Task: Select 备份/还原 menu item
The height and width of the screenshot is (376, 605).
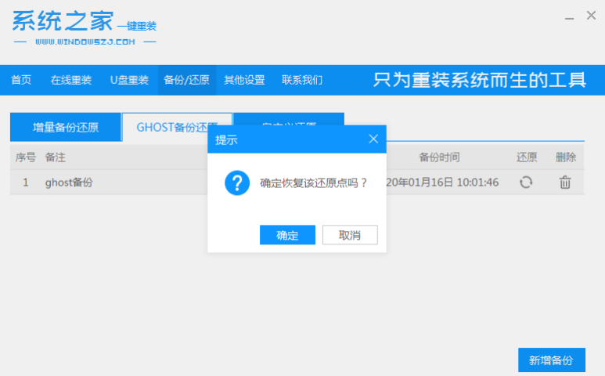Action: coord(187,80)
